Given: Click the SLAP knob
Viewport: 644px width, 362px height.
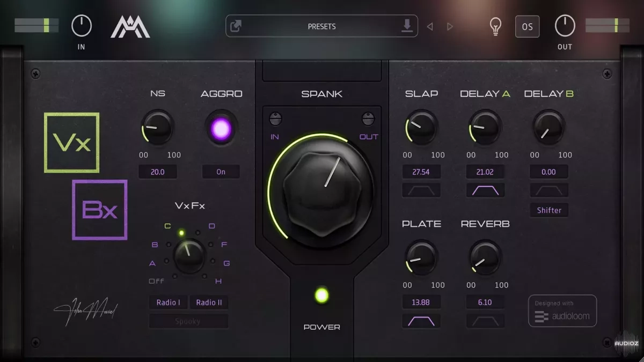Looking at the screenshot, I should (421, 127).
